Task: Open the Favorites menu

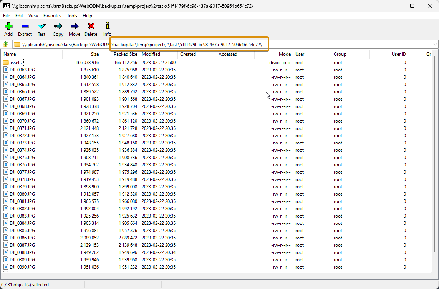Action: tap(52, 16)
